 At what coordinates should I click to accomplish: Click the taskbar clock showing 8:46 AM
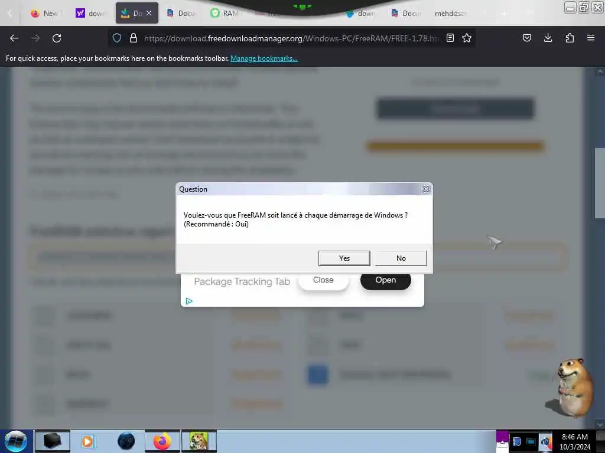(574, 441)
